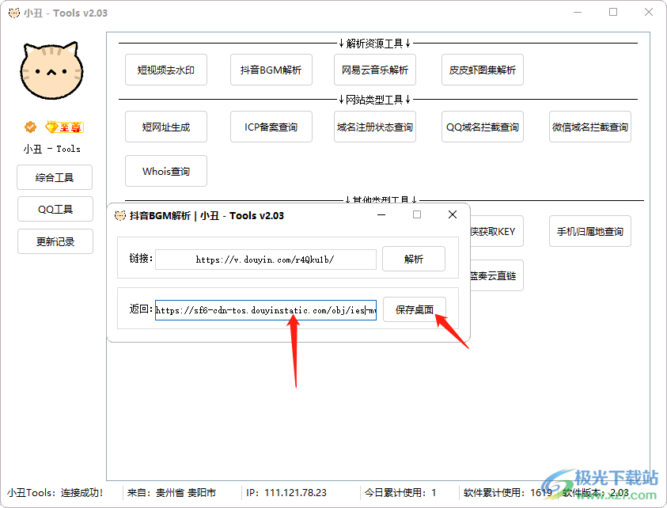This screenshot has height=508, width=667.
Task: Click the 抖音BGM解析 dialog title text
Action: pos(207,216)
